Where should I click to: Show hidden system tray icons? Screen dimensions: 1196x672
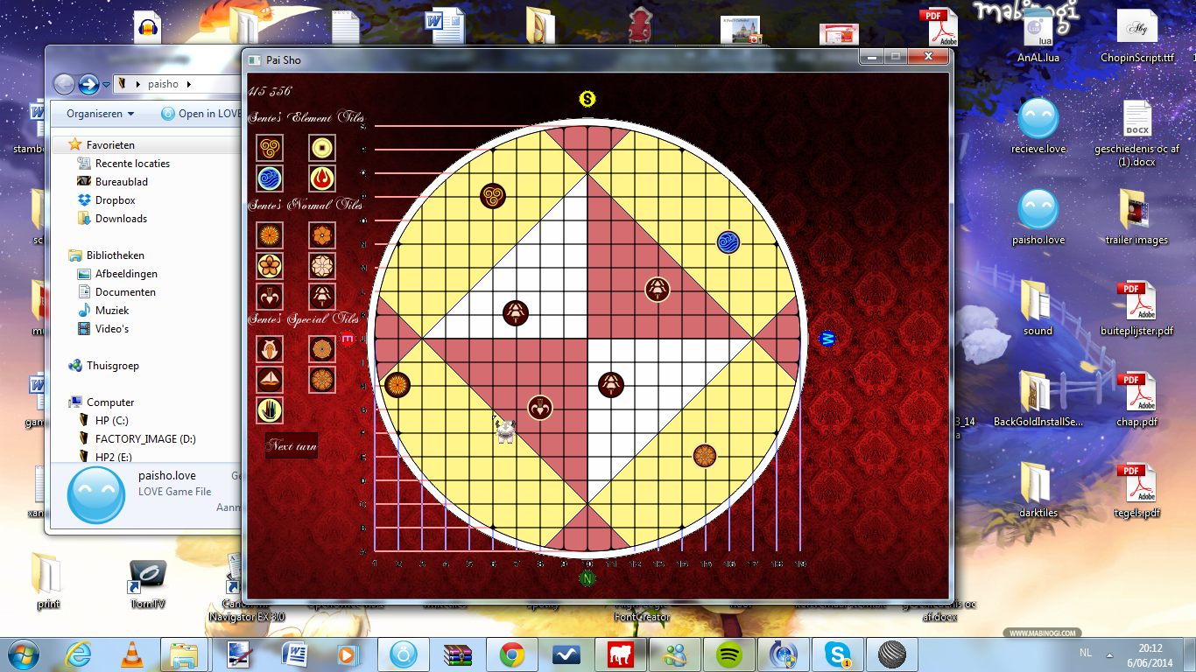point(1111,654)
